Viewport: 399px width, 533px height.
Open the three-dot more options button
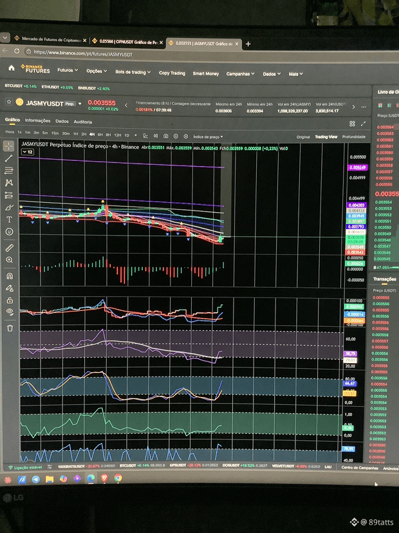pos(364,107)
